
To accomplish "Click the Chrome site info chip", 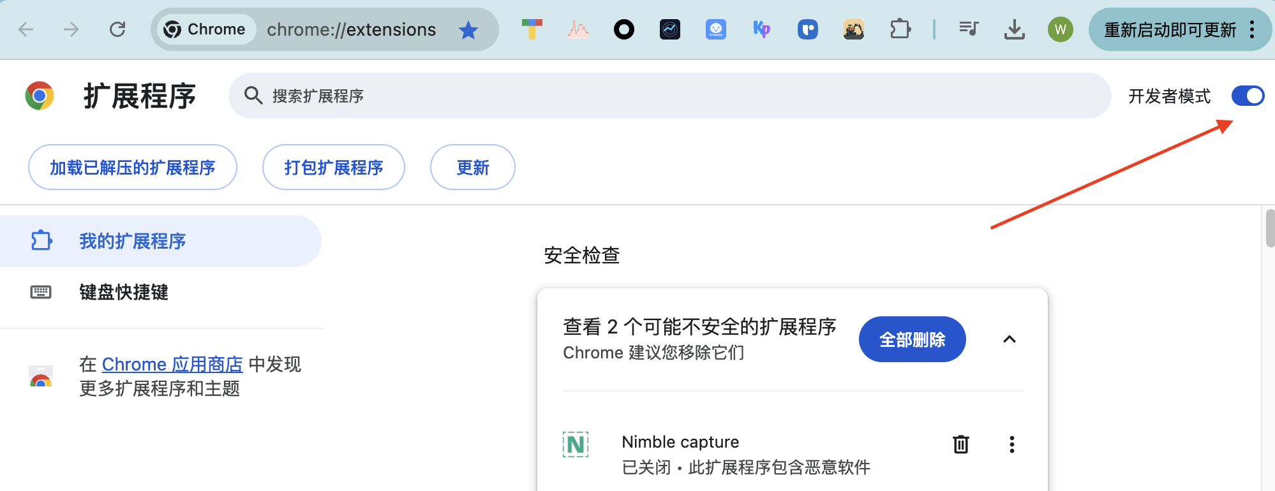I will pos(205,29).
